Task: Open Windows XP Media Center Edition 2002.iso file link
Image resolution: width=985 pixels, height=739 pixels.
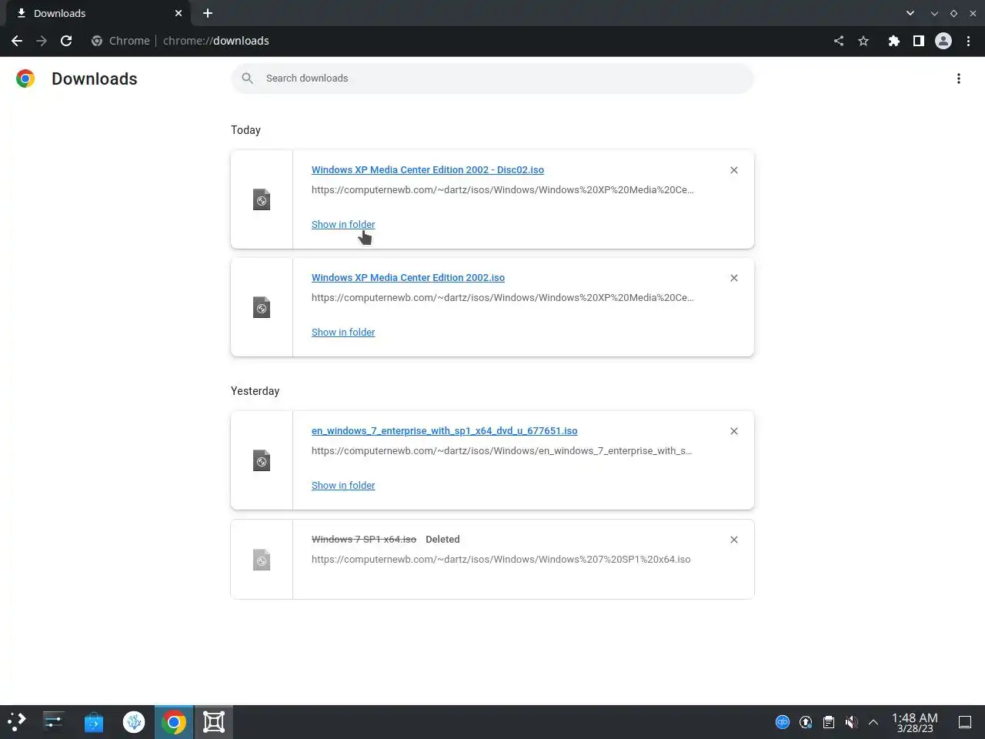Action: coord(408,278)
